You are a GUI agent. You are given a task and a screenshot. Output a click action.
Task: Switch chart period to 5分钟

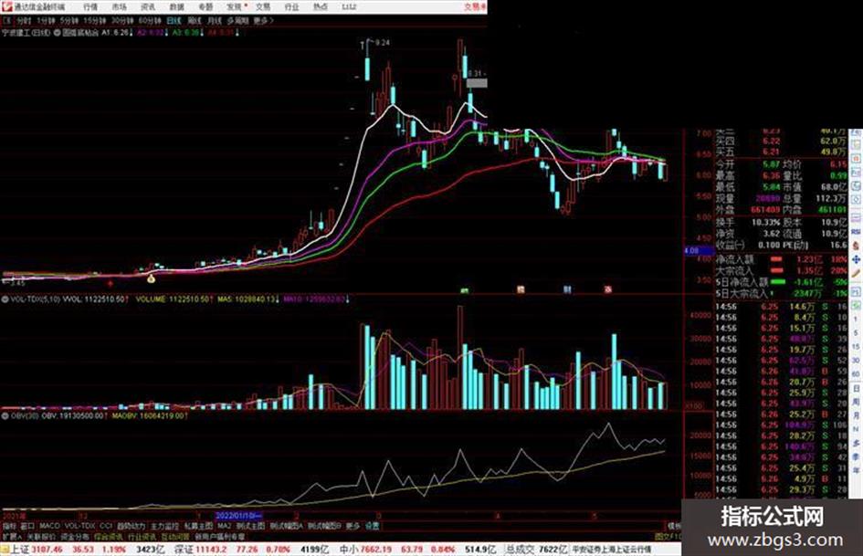(68, 20)
